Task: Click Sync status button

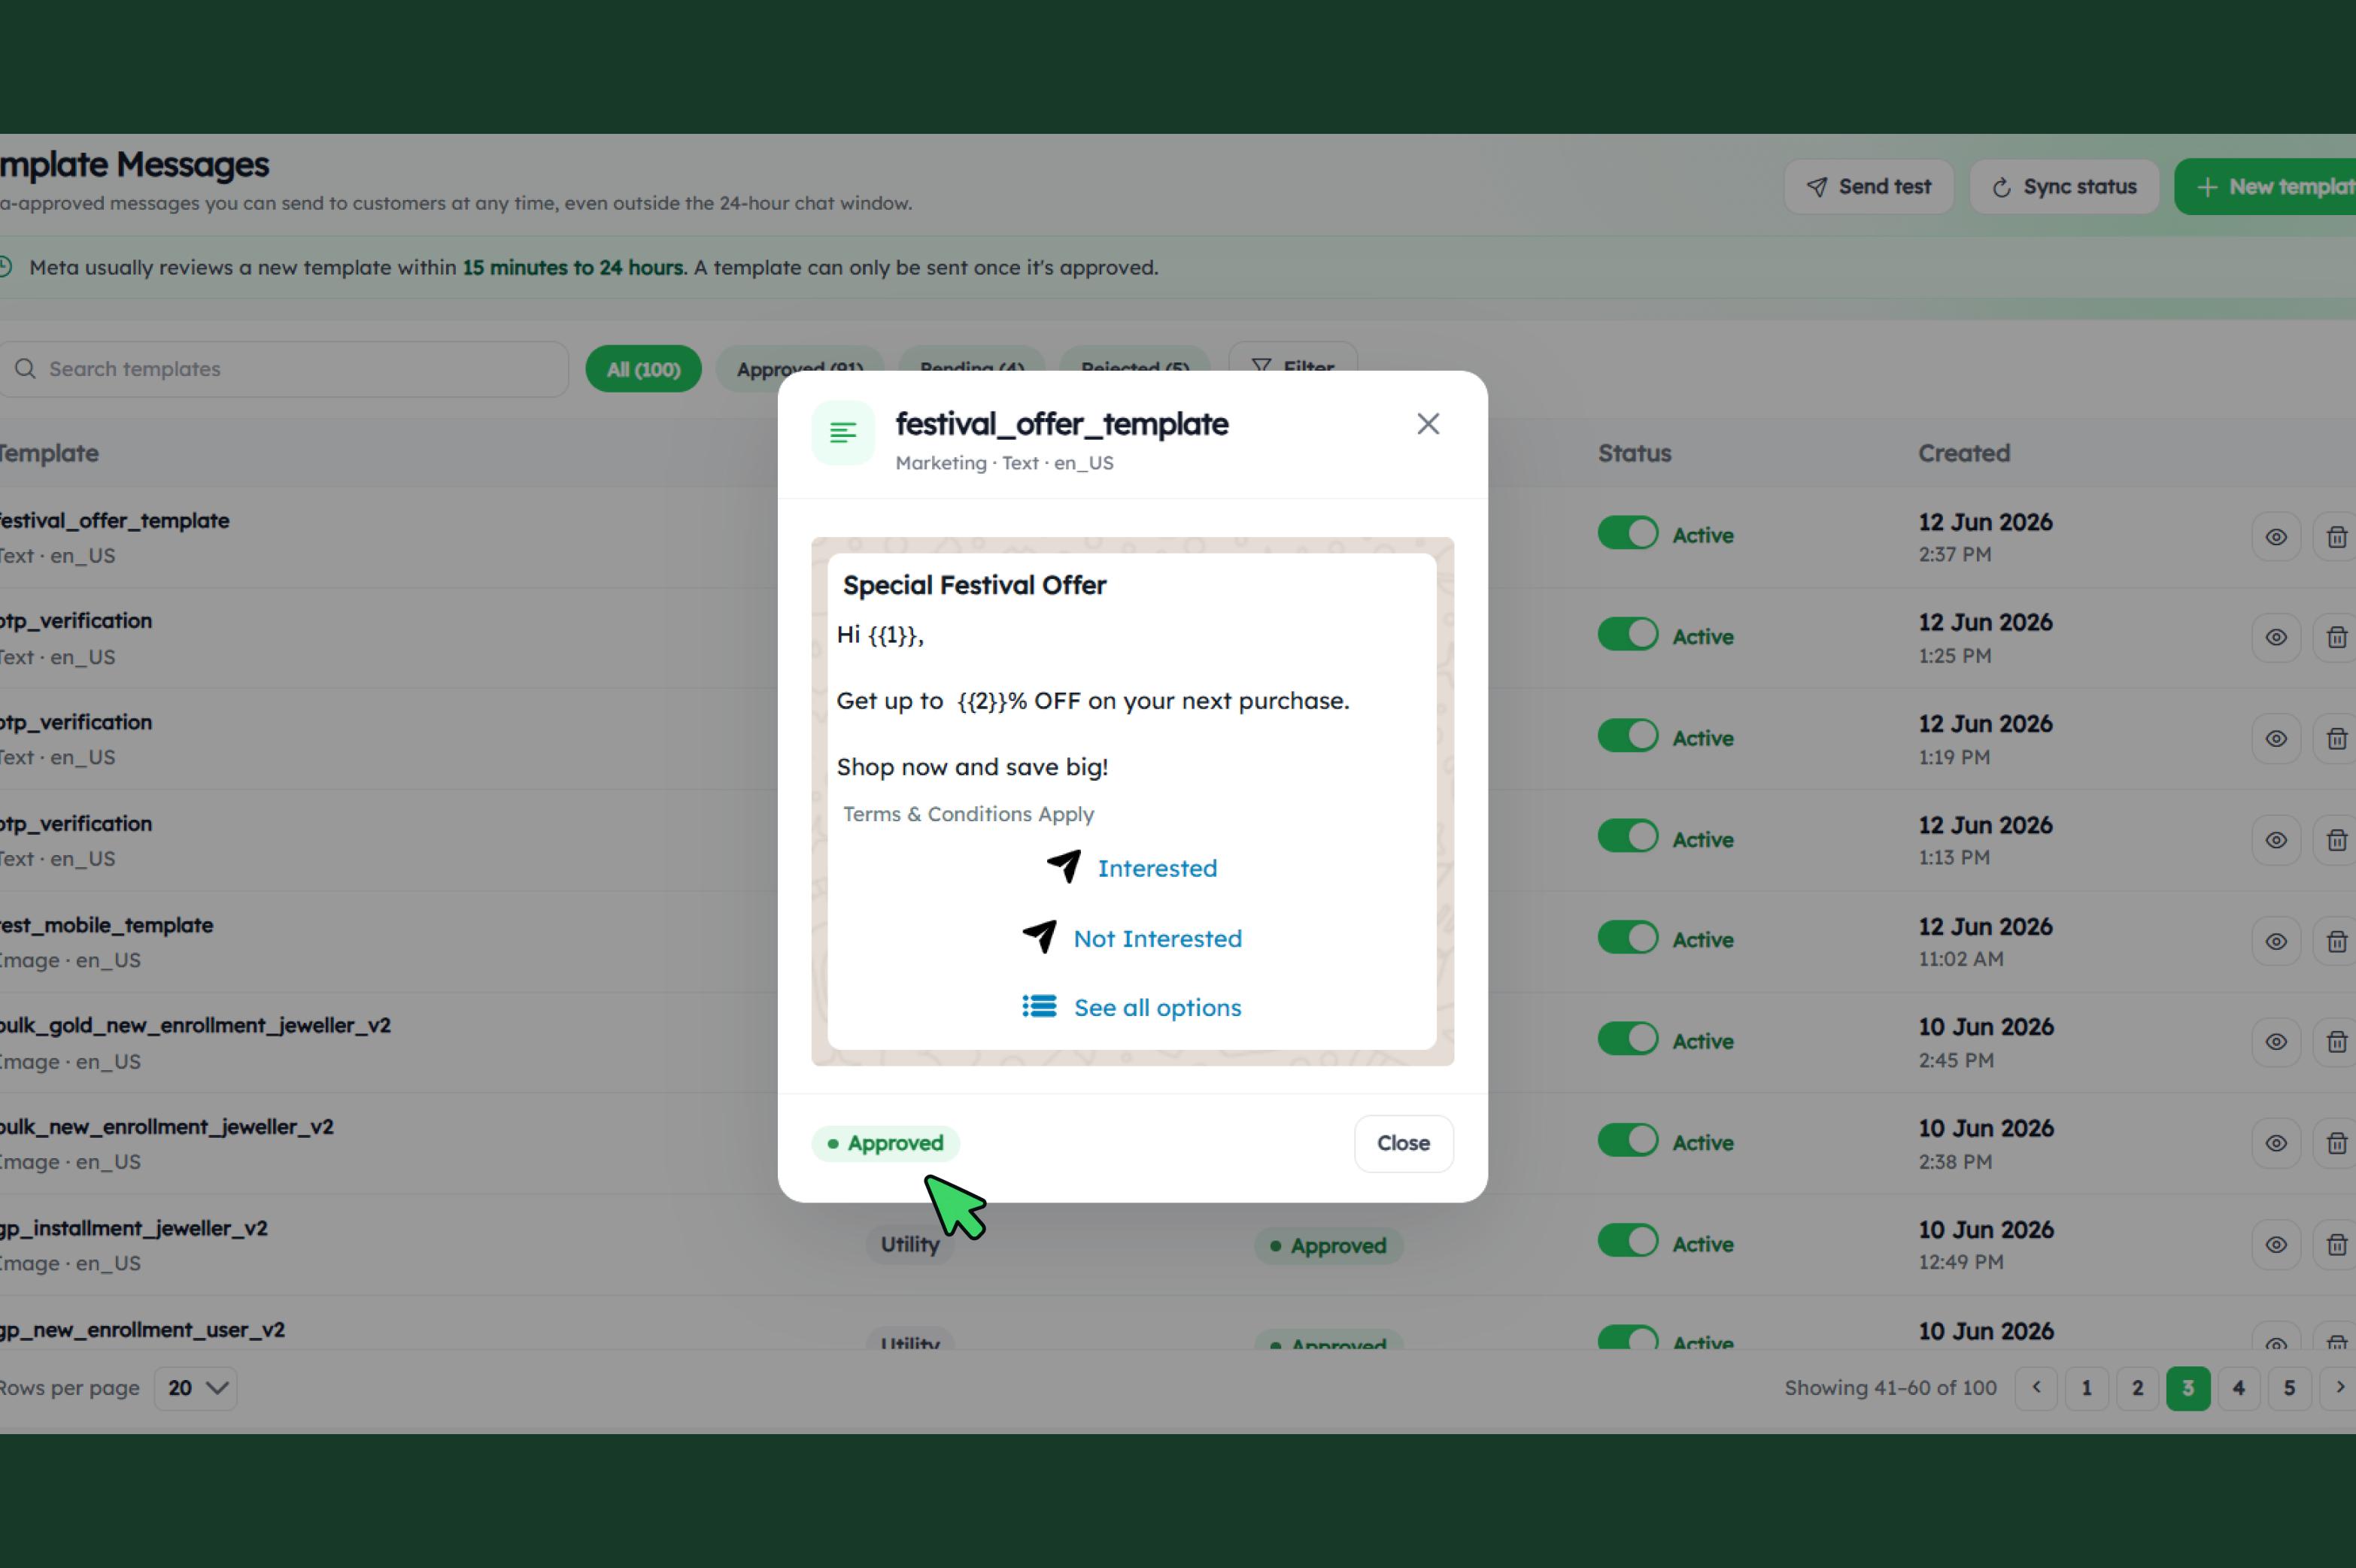Action: [2064, 187]
